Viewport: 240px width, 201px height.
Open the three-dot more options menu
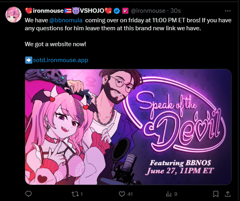(228, 11)
